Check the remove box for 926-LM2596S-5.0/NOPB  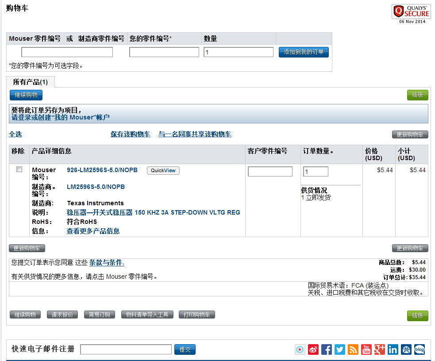coord(19,169)
